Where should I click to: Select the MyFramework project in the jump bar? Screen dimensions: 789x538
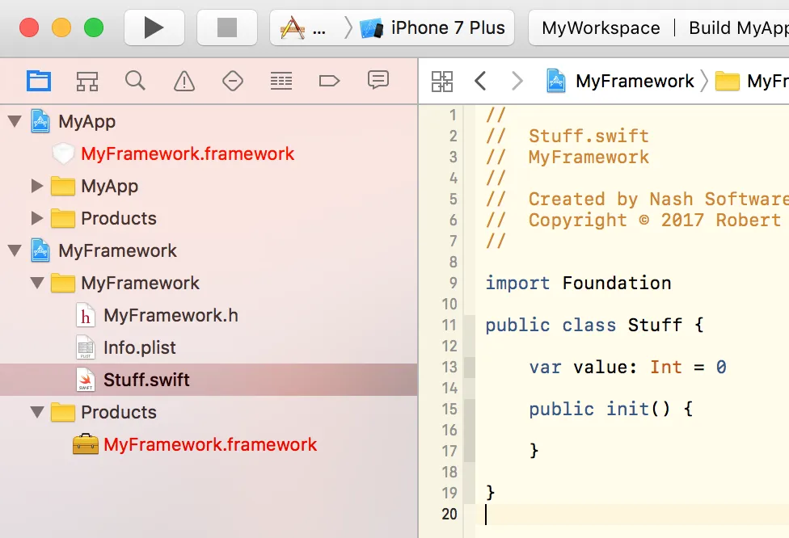(620, 81)
